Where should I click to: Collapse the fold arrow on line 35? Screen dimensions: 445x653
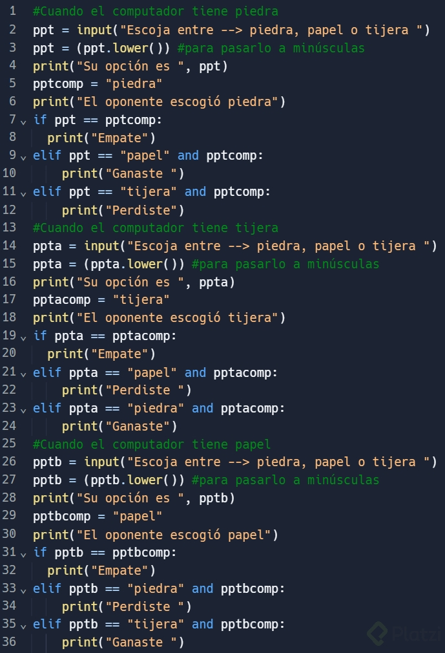tap(24, 626)
